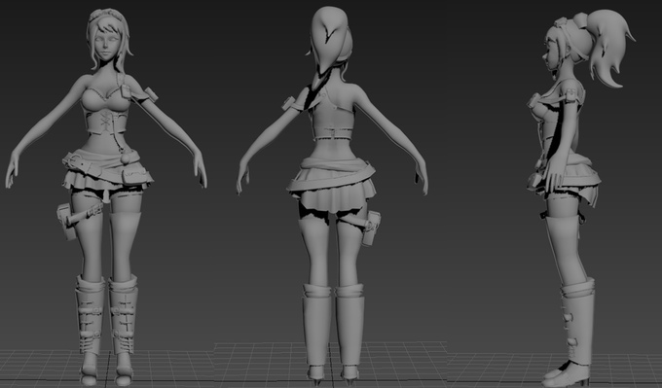
Task: Select the shoulder pouch strapped on front-view model
Action: (x=126, y=91)
